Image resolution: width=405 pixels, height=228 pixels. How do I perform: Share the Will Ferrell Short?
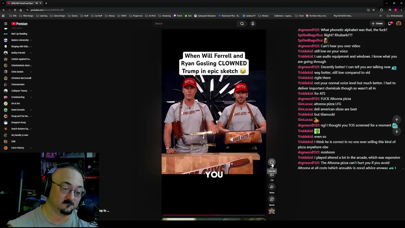[x=272, y=187]
